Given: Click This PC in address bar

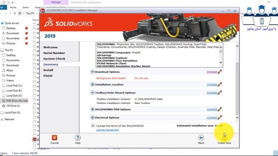Looking at the screenshot, I should [x=30, y=13].
